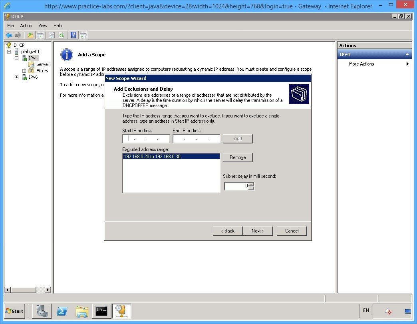Image resolution: width=417 pixels, height=324 pixels.
Task: Click the Refresh icon in the DHCP toolbar
Action: tap(62, 35)
